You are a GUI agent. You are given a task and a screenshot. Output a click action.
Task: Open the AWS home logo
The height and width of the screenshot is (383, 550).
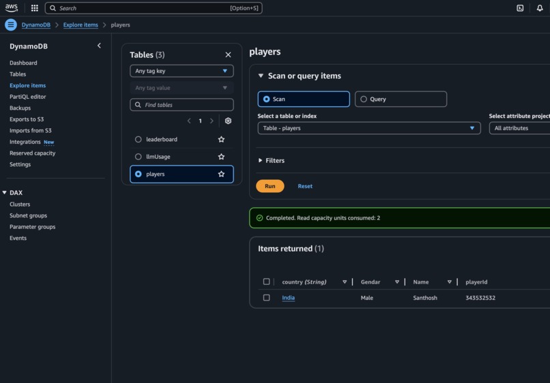pyautogui.click(x=11, y=7)
